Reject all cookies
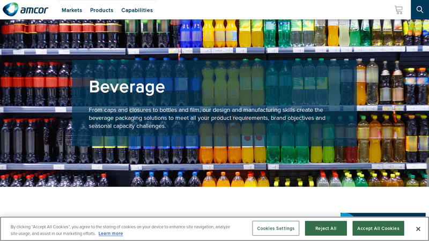This screenshot has height=241, width=429. pyautogui.click(x=326, y=228)
